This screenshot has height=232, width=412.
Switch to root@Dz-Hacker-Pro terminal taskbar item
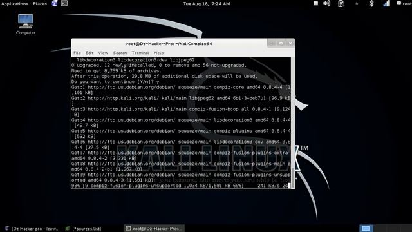coord(154,228)
